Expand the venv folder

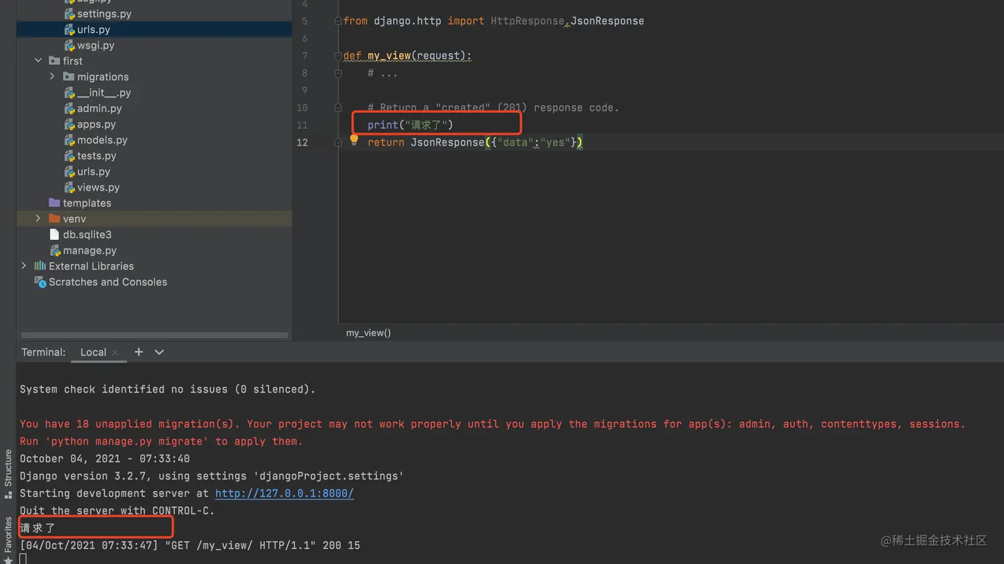[38, 219]
